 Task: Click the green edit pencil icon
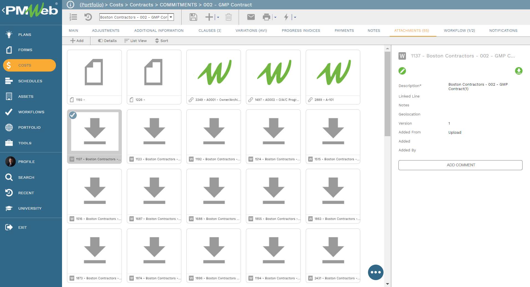coord(402,71)
